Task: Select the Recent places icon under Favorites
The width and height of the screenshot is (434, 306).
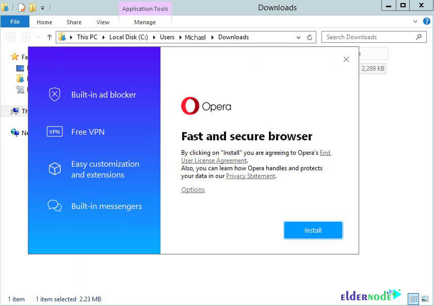Action: [20, 89]
